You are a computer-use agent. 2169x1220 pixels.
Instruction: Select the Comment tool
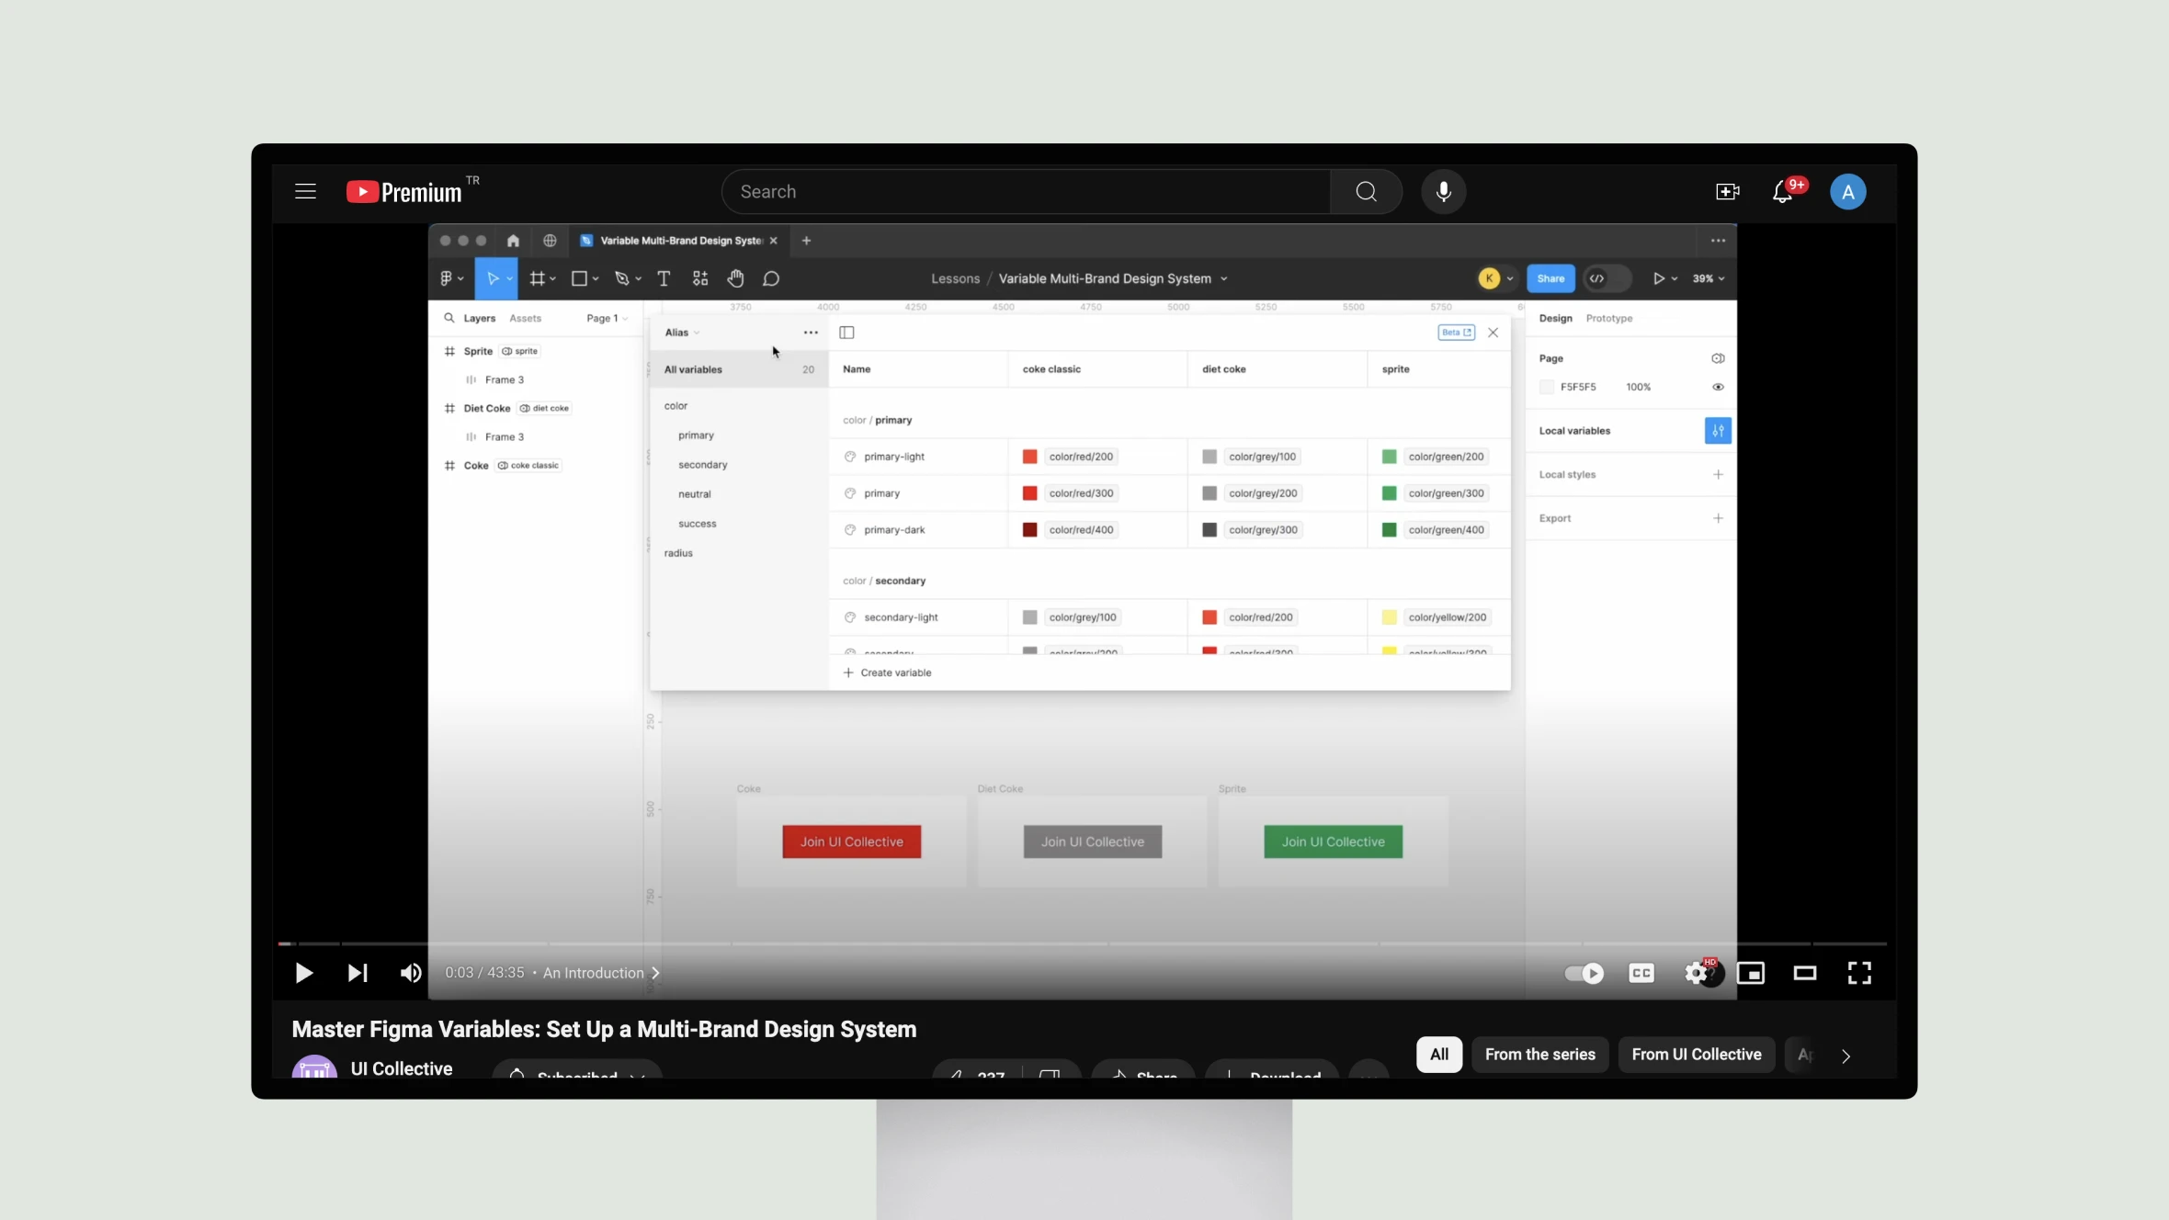click(771, 278)
